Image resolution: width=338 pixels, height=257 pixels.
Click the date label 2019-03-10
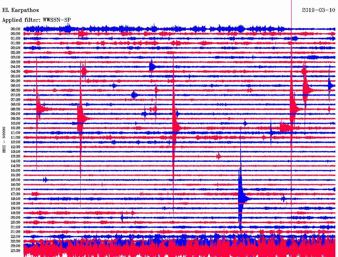click(319, 10)
